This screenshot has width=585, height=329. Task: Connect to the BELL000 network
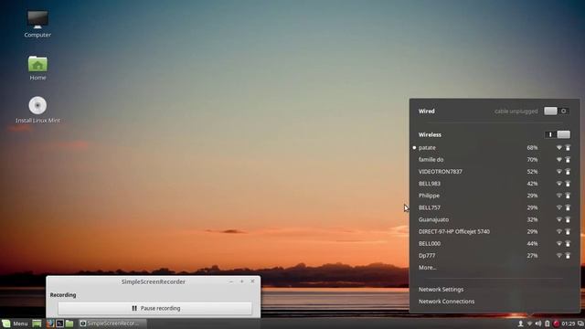pyautogui.click(x=495, y=244)
